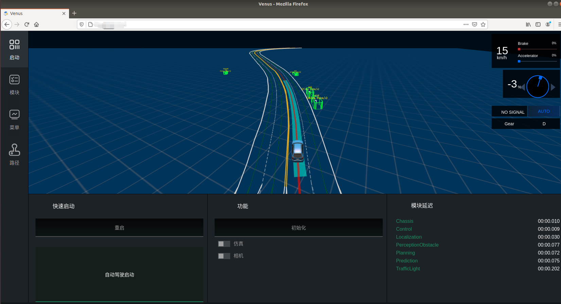This screenshot has height=304, width=561.
Task: Reload the page in Firefox
Action: (27, 24)
